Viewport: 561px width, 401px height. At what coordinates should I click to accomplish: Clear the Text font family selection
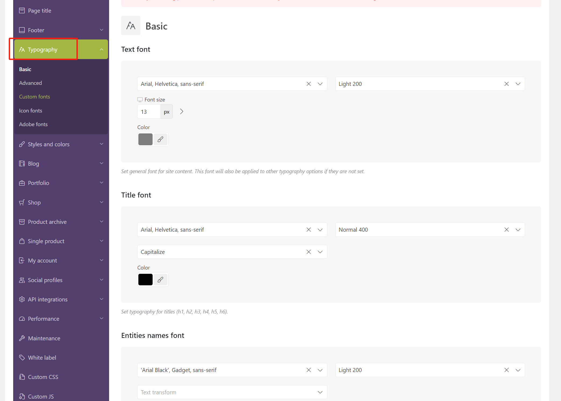point(309,84)
